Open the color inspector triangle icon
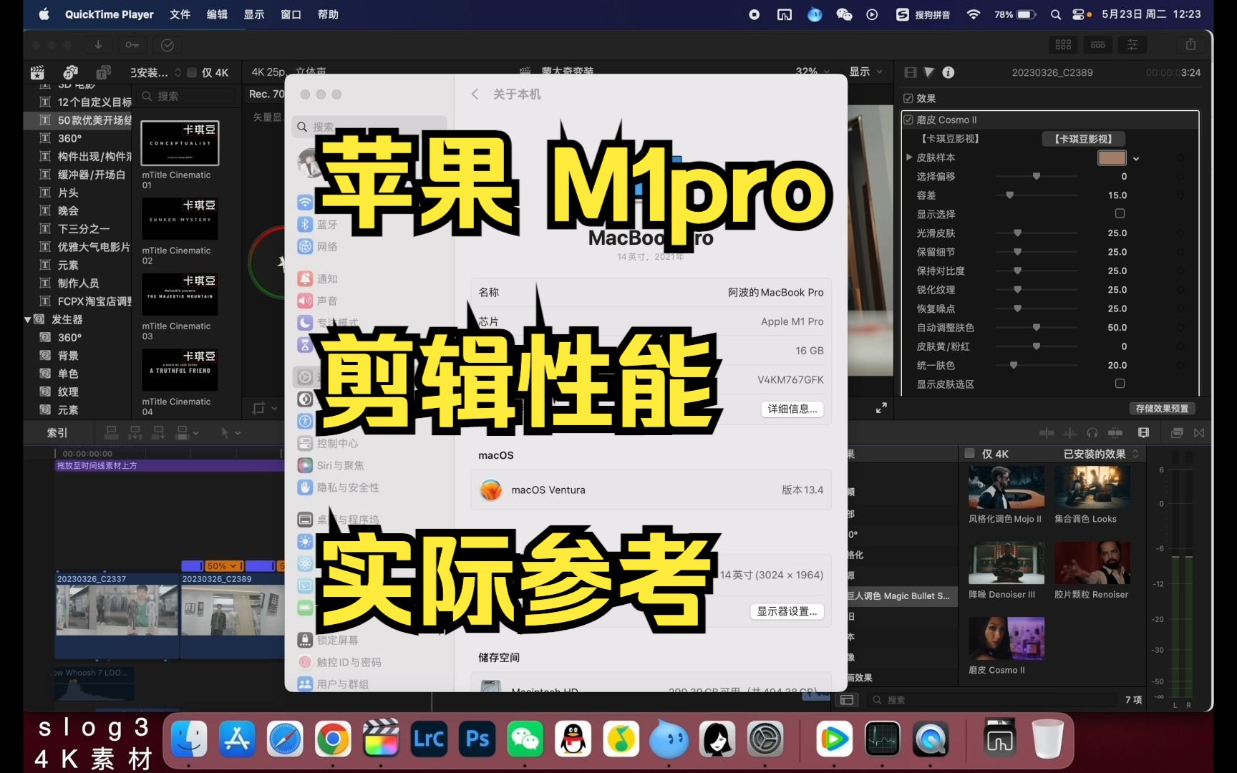Viewport: 1237px width, 773px height. [929, 72]
